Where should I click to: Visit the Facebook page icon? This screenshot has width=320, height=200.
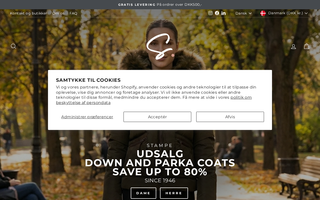tap(217, 13)
